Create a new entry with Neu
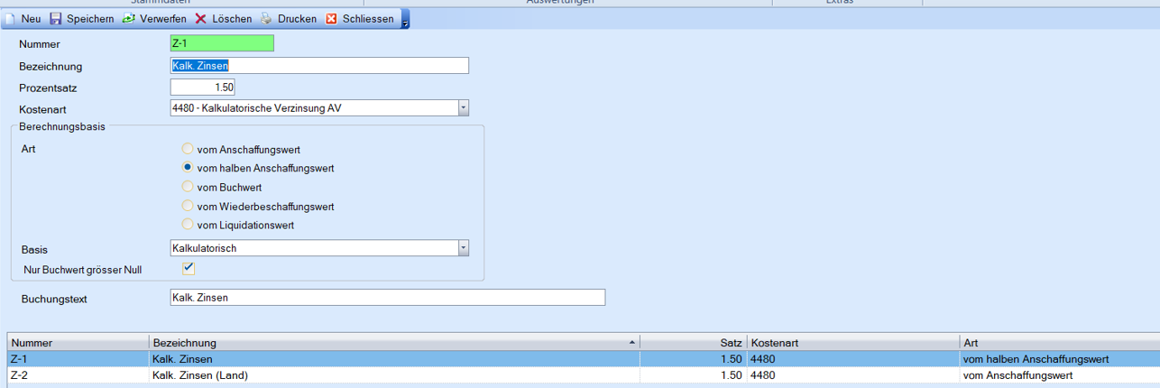The image size is (1160, 388). (31, 19)
